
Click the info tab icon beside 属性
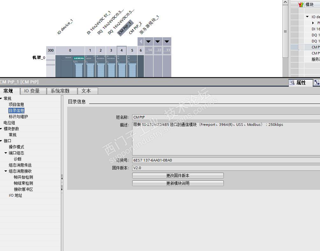pyautogui.click(x=316, y=82)
